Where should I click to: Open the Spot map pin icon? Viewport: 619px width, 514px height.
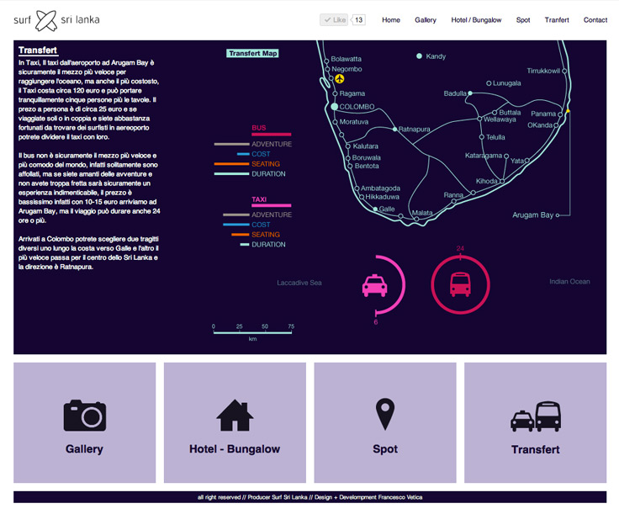coord(385,414)
